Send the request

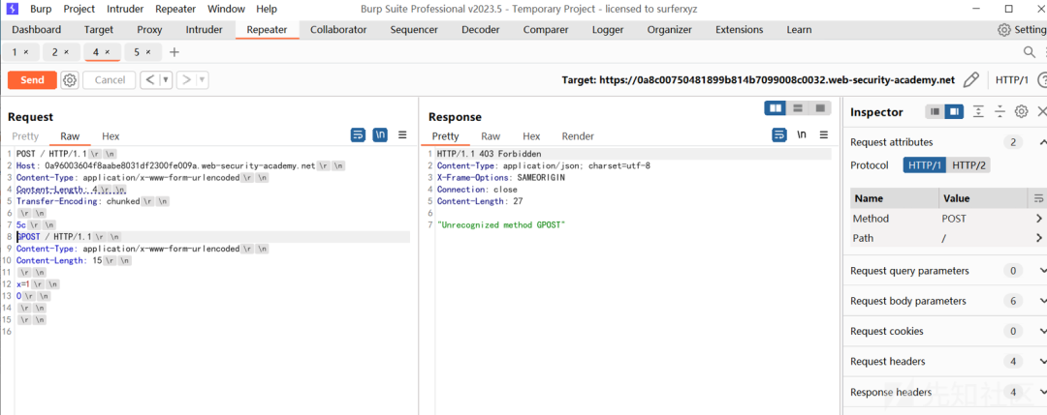32,80
